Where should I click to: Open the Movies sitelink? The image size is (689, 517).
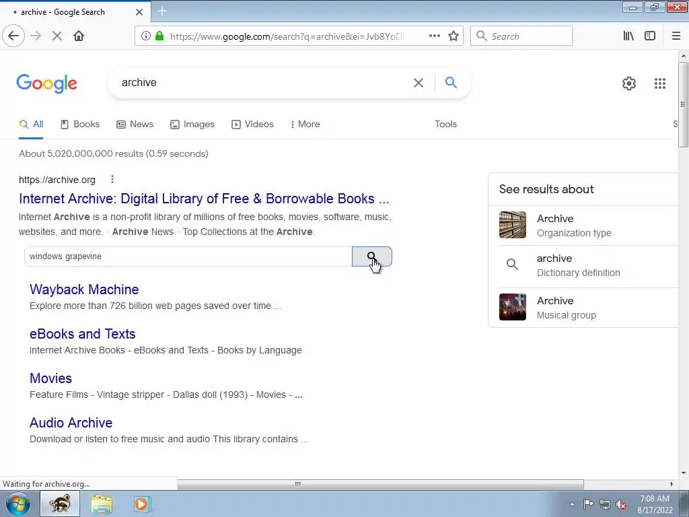pyautogui.click(x=50, y=378)
